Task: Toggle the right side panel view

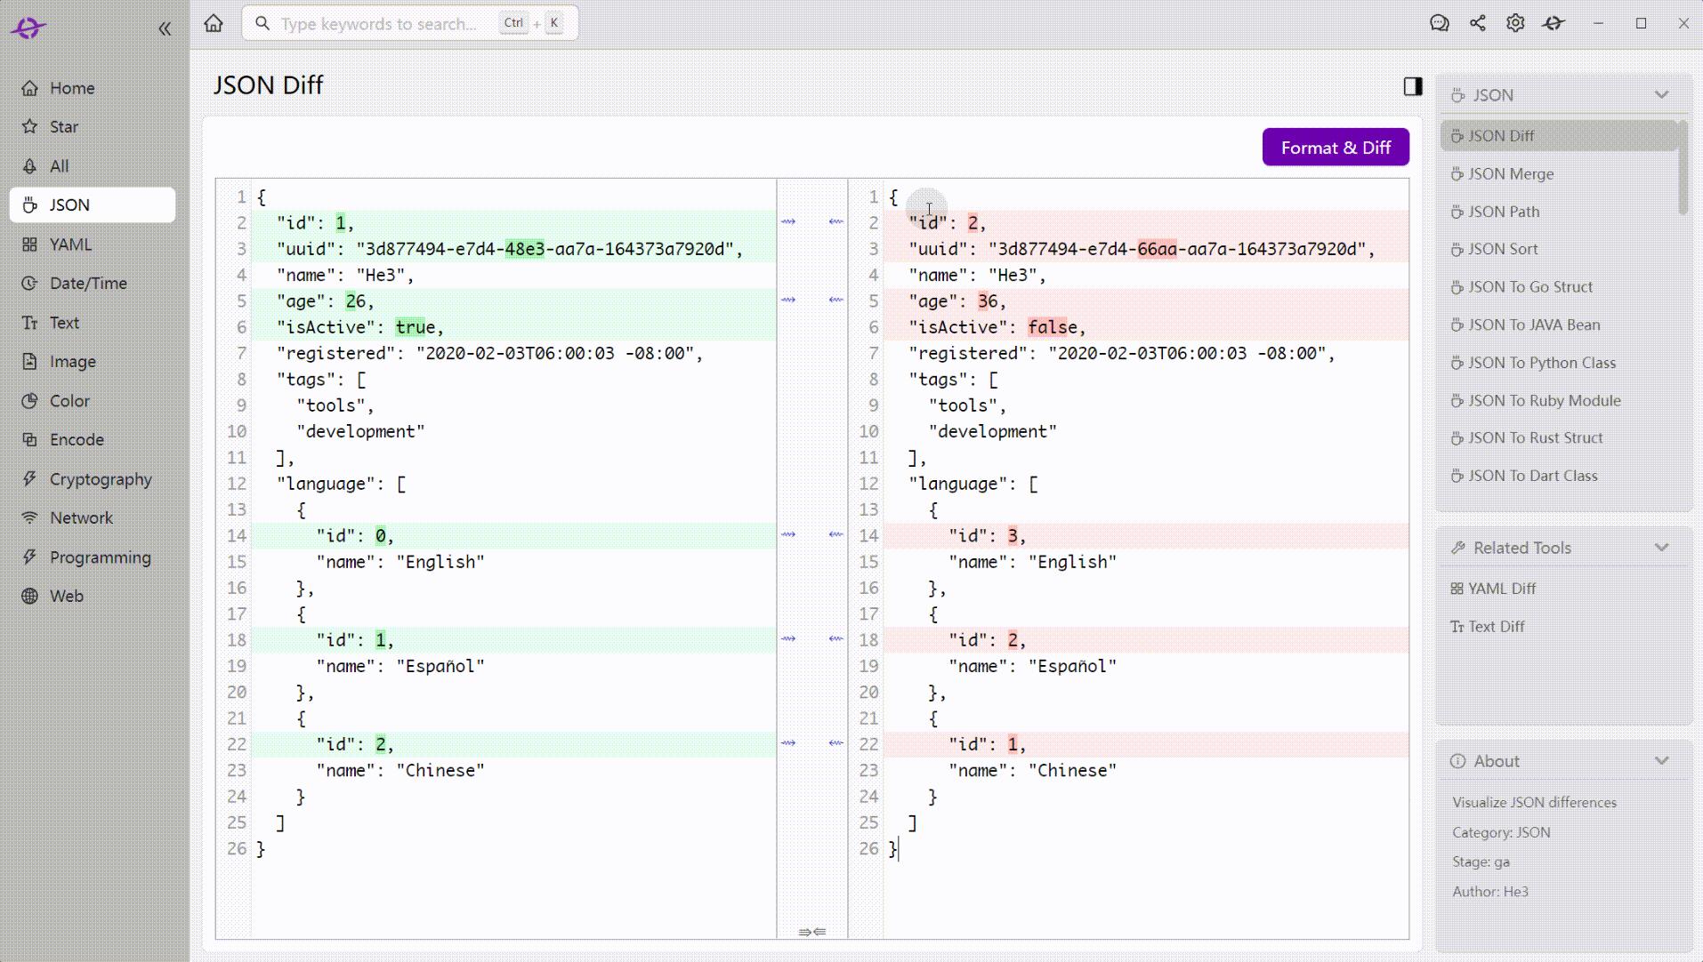Action: 1411,85
